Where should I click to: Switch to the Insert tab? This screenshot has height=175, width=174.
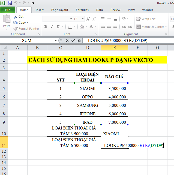click(40, 10)
